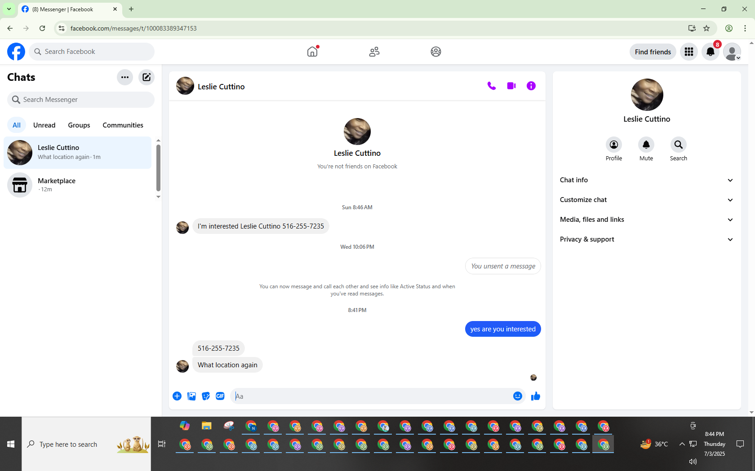Start a video call with Leslie Cuttino
Screen dimensions: 755x471
point(511,86)
